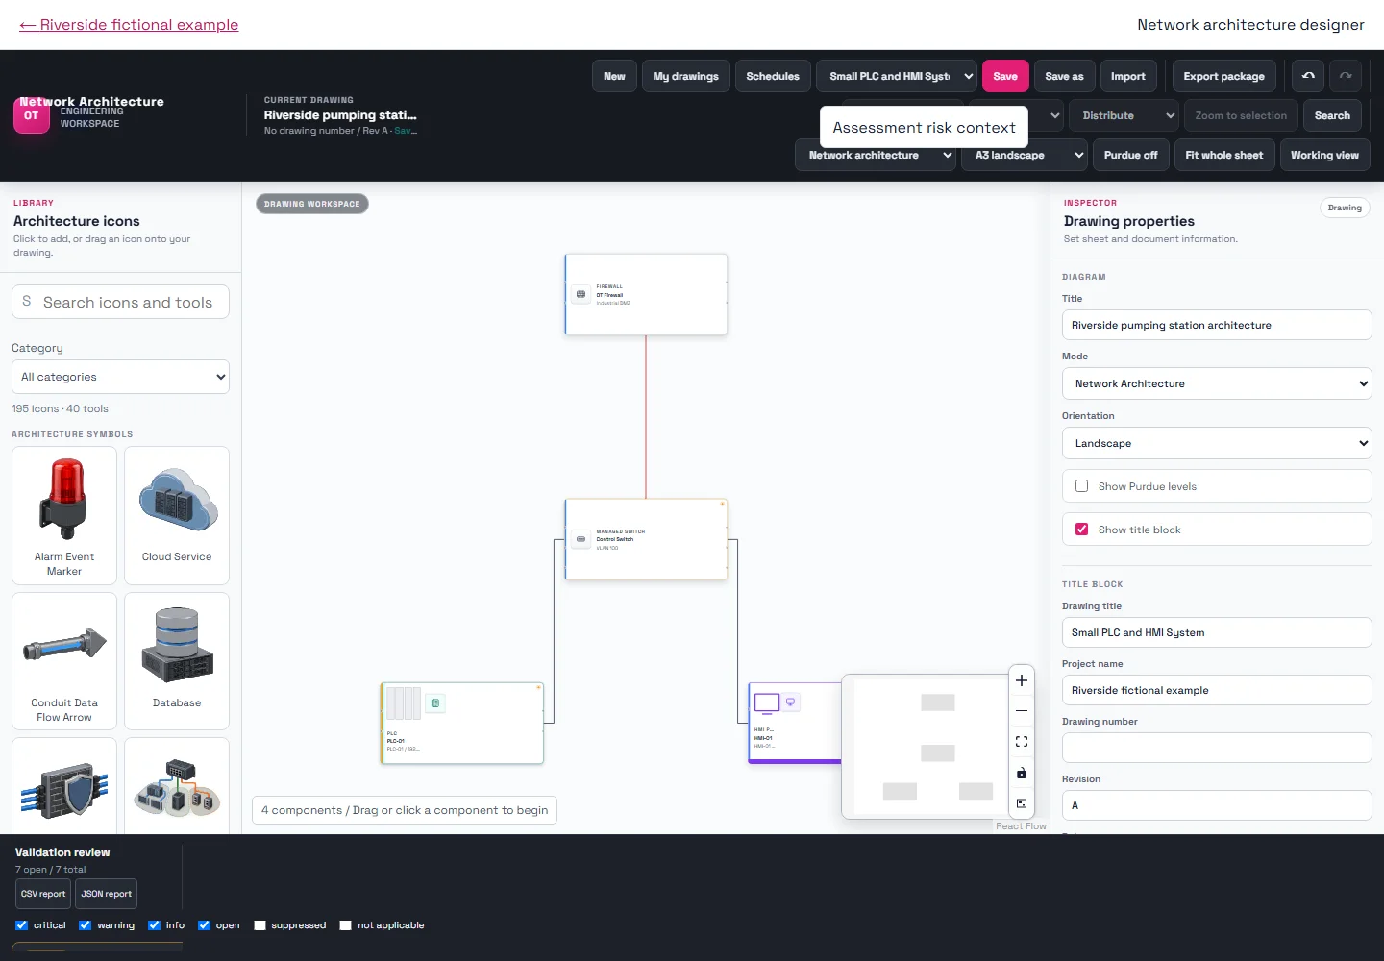The width and height of the screenshot is (1384, 961).
Task: Download the JSON report
Action: coord(106,894)
